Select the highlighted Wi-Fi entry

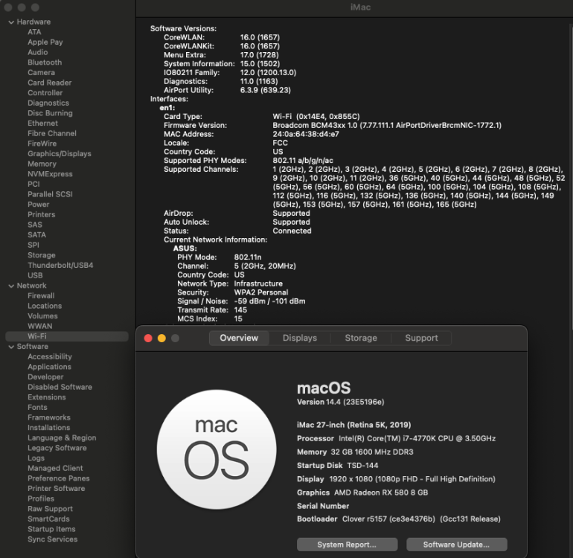click(67, 336)
